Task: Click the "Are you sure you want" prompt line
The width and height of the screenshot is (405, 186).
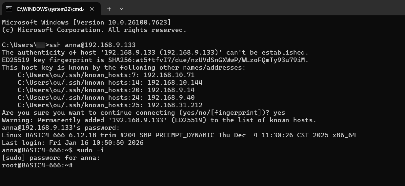Action: click(143, 113)
